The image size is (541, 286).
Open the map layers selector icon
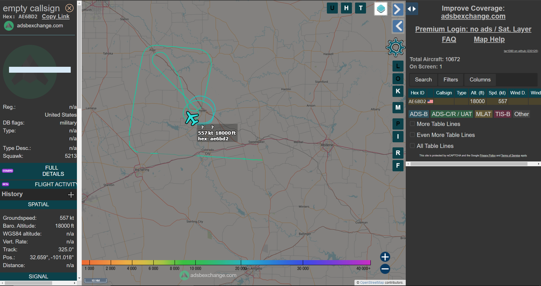point(381,9)
